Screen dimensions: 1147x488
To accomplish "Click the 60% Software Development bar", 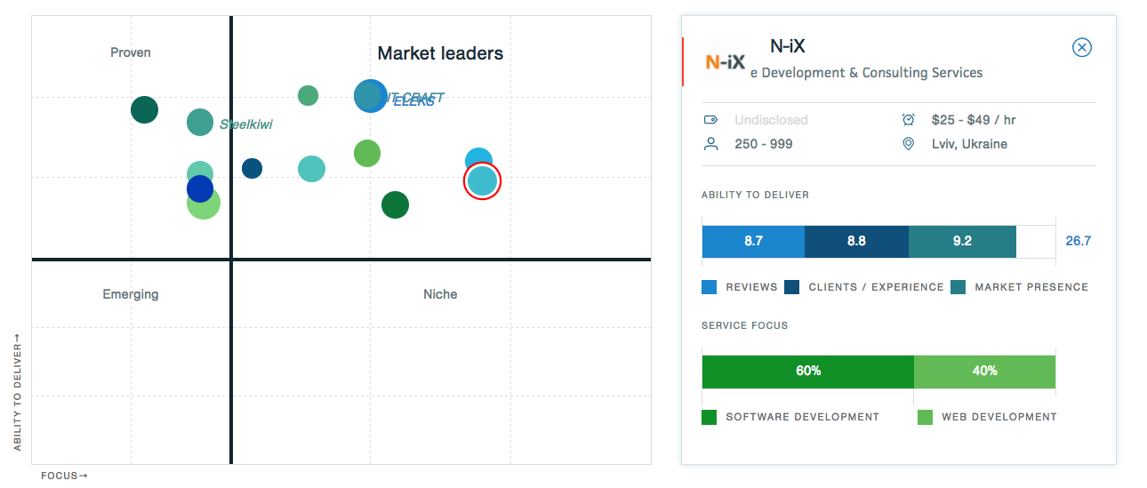I will pyautogui.click(x=807, y=372).
